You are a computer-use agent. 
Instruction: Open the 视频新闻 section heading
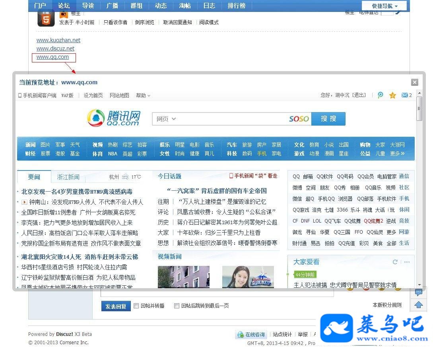(169, 257)
